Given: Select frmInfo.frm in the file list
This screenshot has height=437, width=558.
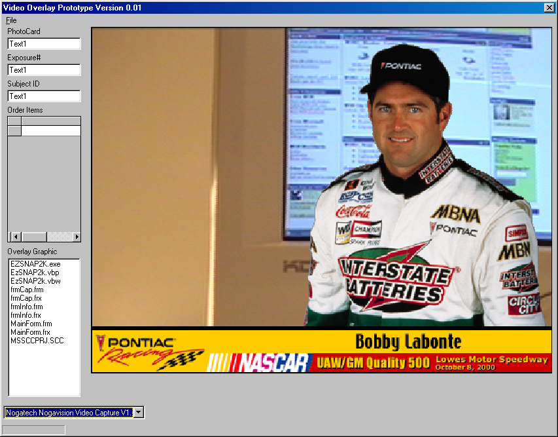Looking at the screenshot, I should 27,307.
